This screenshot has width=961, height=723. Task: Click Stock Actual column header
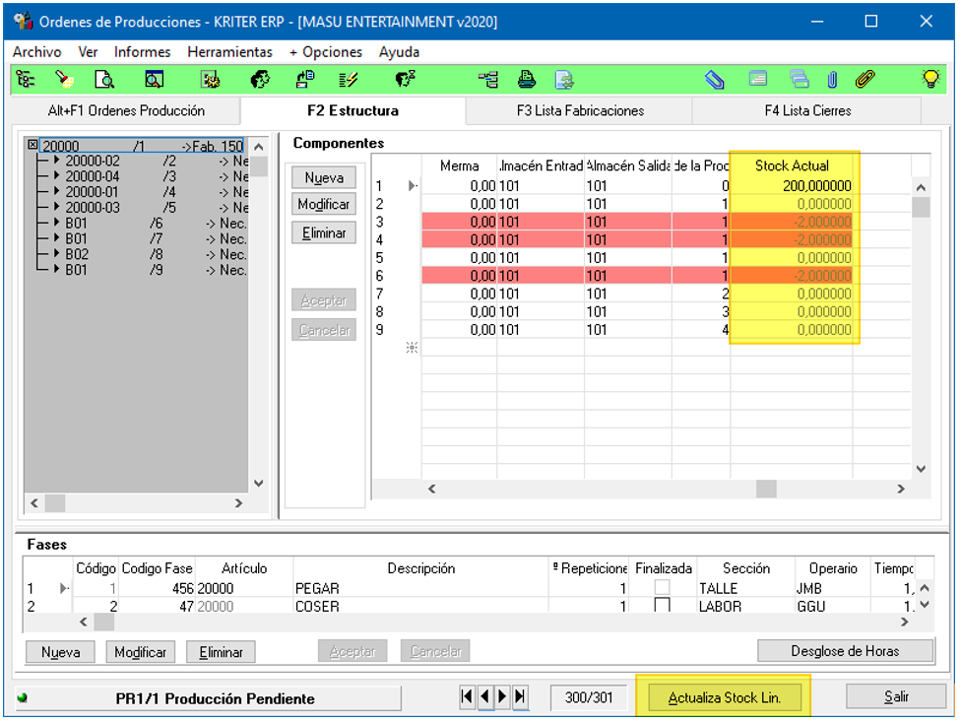(x=792, y=165)
